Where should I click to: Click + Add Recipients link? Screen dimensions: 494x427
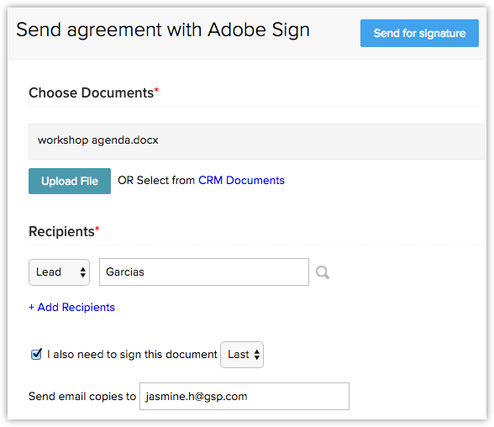click(x=72, y=307)
